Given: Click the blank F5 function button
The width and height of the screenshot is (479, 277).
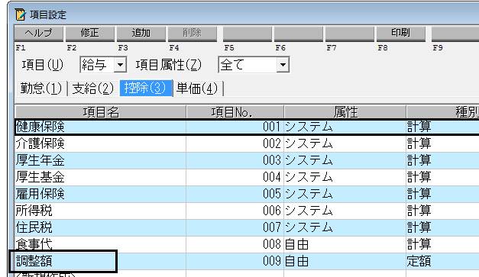Looking at the screenshot, I should tap(247, 34).
